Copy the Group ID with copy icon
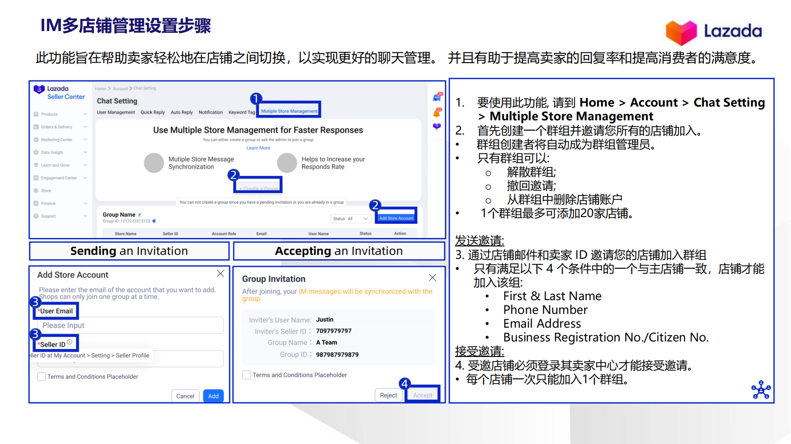The width and height of the screenshot is (791, 444). pos(154,221)
